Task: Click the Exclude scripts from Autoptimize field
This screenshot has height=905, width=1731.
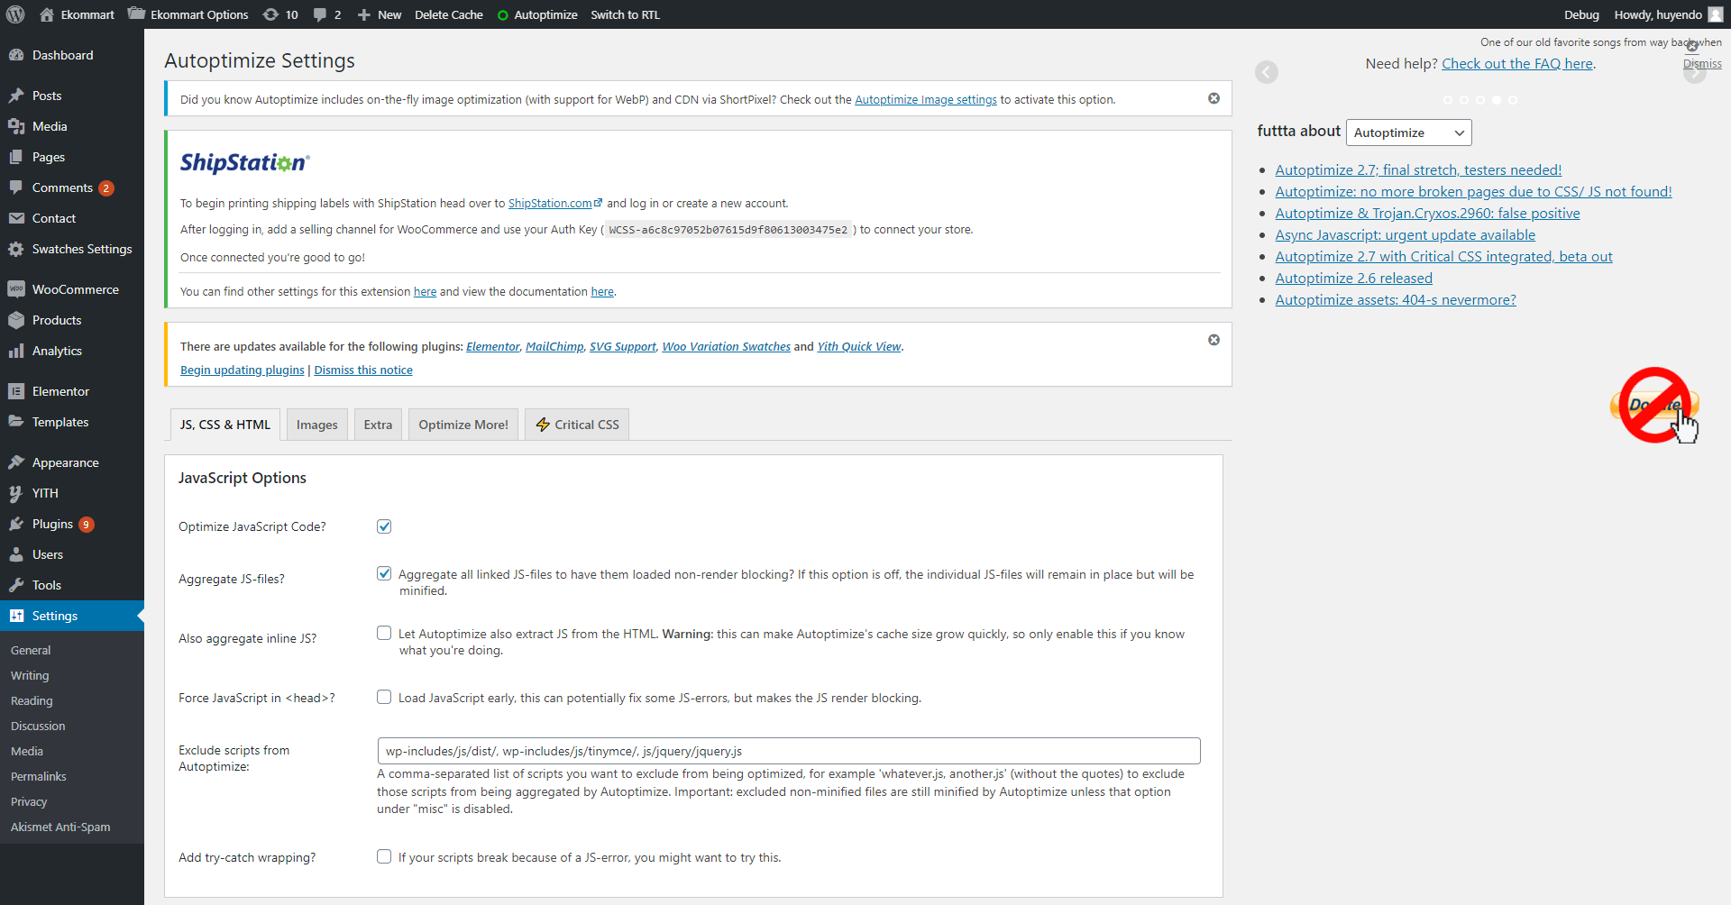Action: click(788, 751)
